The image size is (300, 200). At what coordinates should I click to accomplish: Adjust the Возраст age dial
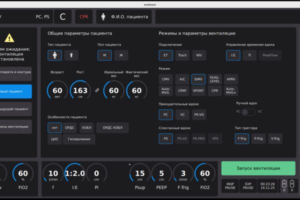pos(57,90)
